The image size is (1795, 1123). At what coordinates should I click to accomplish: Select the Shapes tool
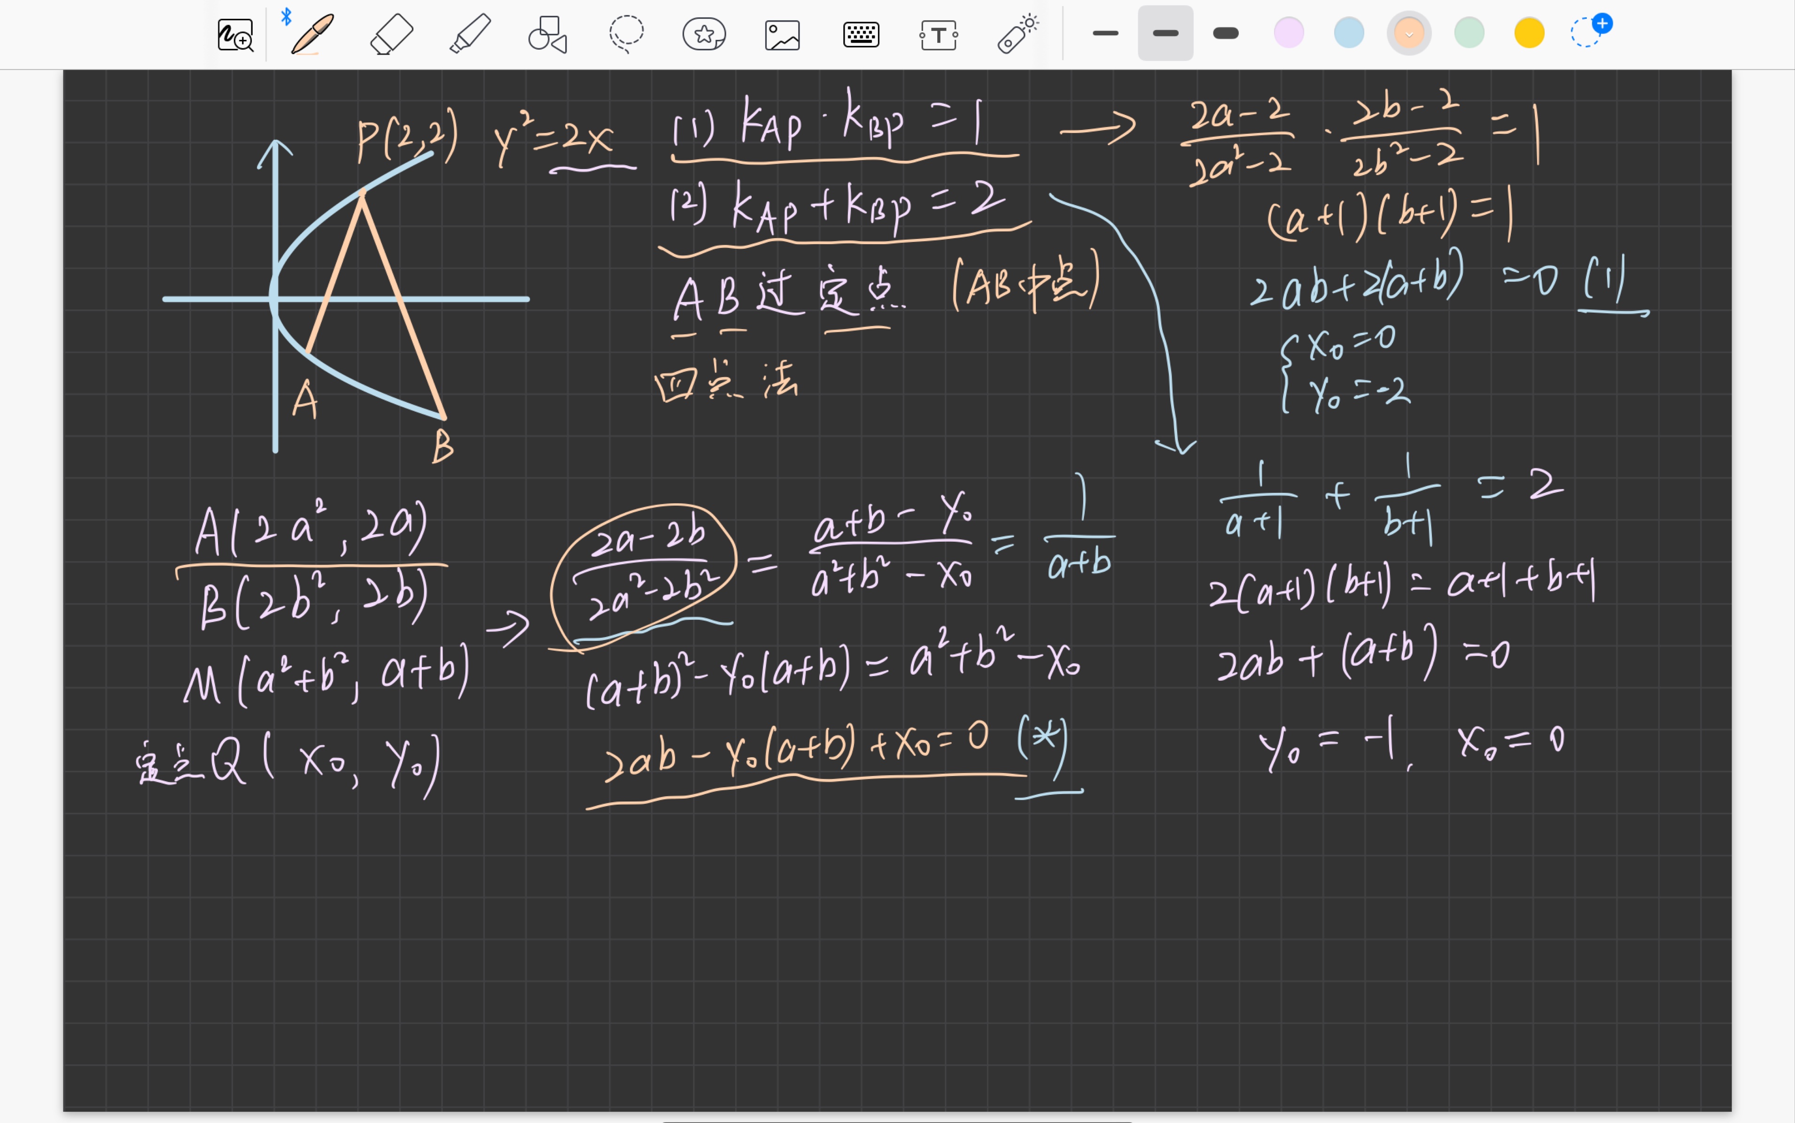coord(548,34)
